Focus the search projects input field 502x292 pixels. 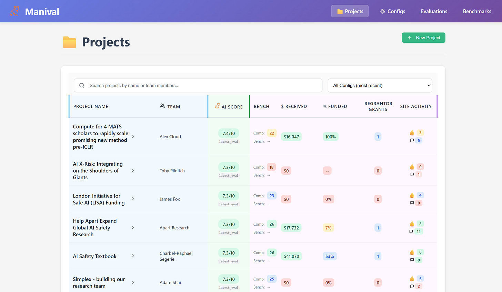[203, 86]
